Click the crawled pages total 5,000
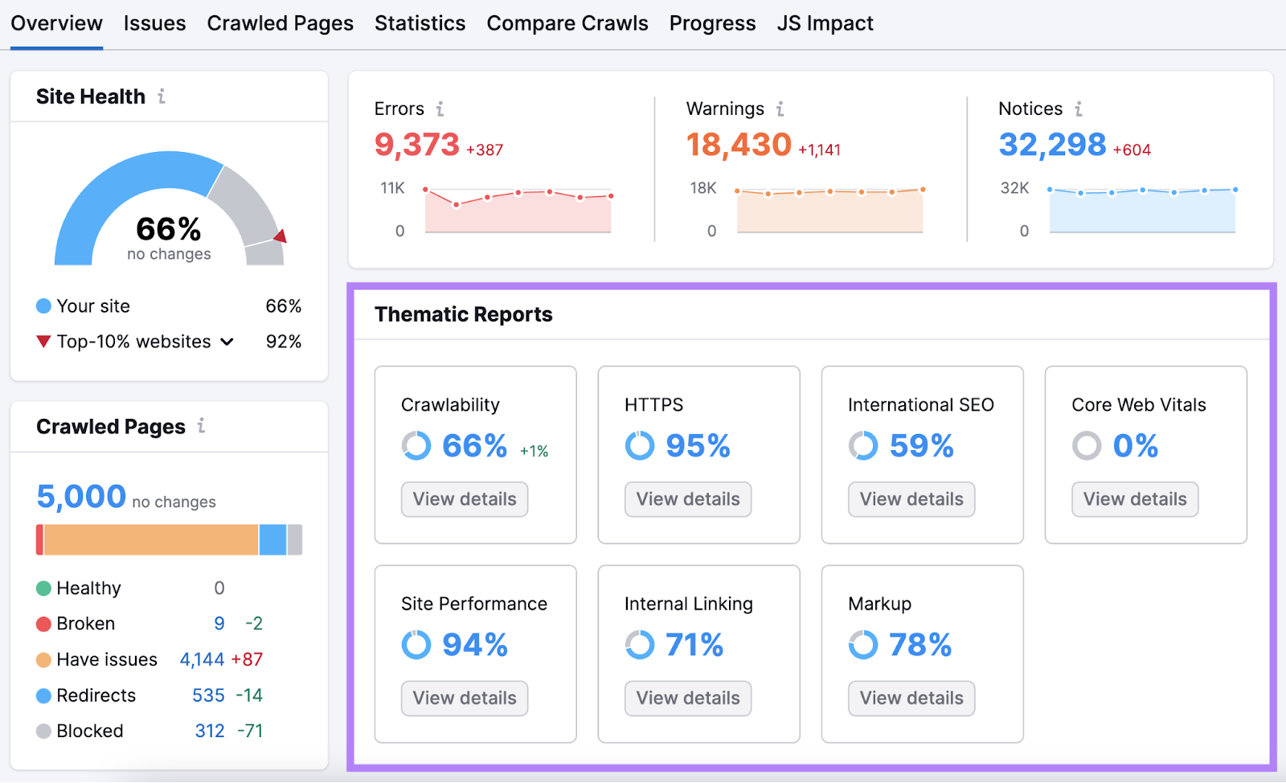This screenshot has height=783, width=1286. pos(81,497)
